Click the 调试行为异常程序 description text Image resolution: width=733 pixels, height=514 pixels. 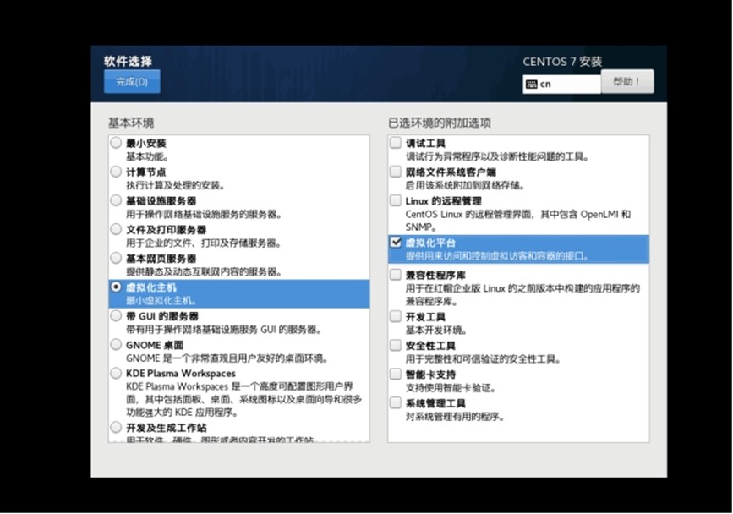click(497, 156)
